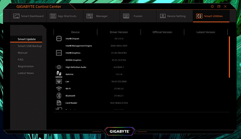Click driver version 21.90.3.2

click(119, 89)
